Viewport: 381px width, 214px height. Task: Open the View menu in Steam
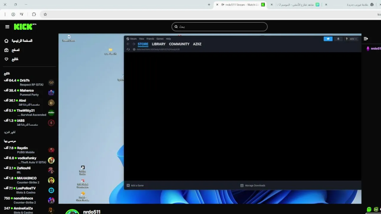[141, 39]
